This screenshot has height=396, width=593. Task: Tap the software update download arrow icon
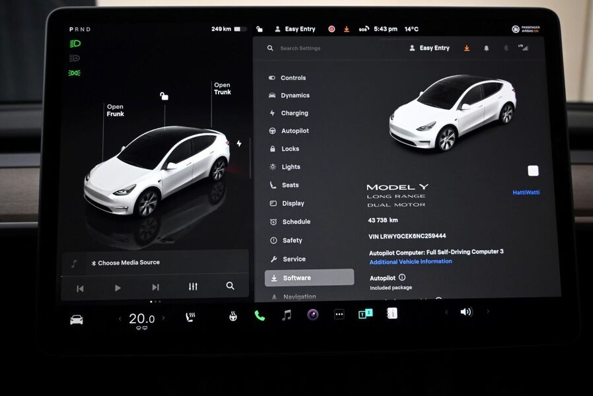coord(466,48)
